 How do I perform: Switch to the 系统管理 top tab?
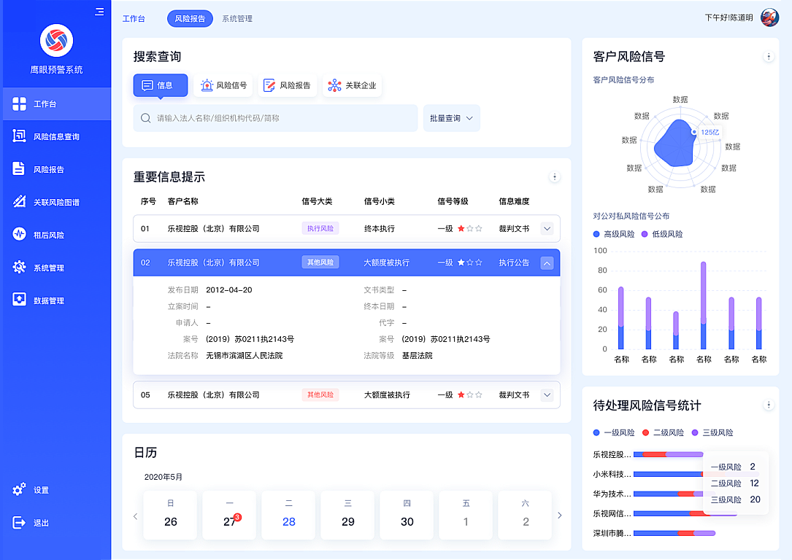237,18
